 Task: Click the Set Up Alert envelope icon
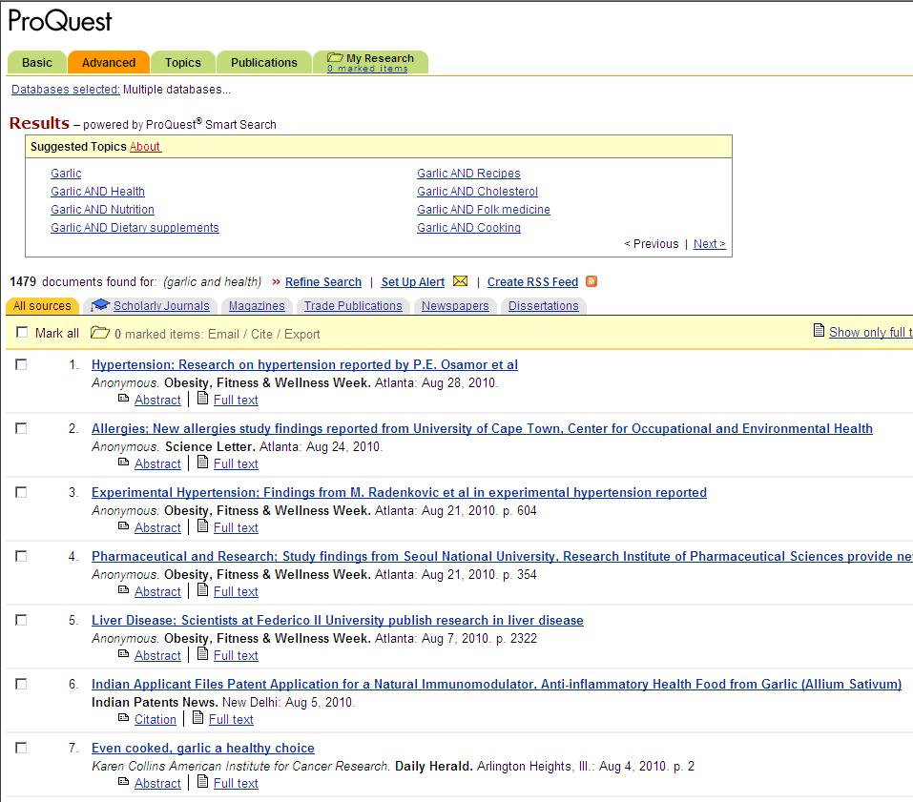click(460, 281)
